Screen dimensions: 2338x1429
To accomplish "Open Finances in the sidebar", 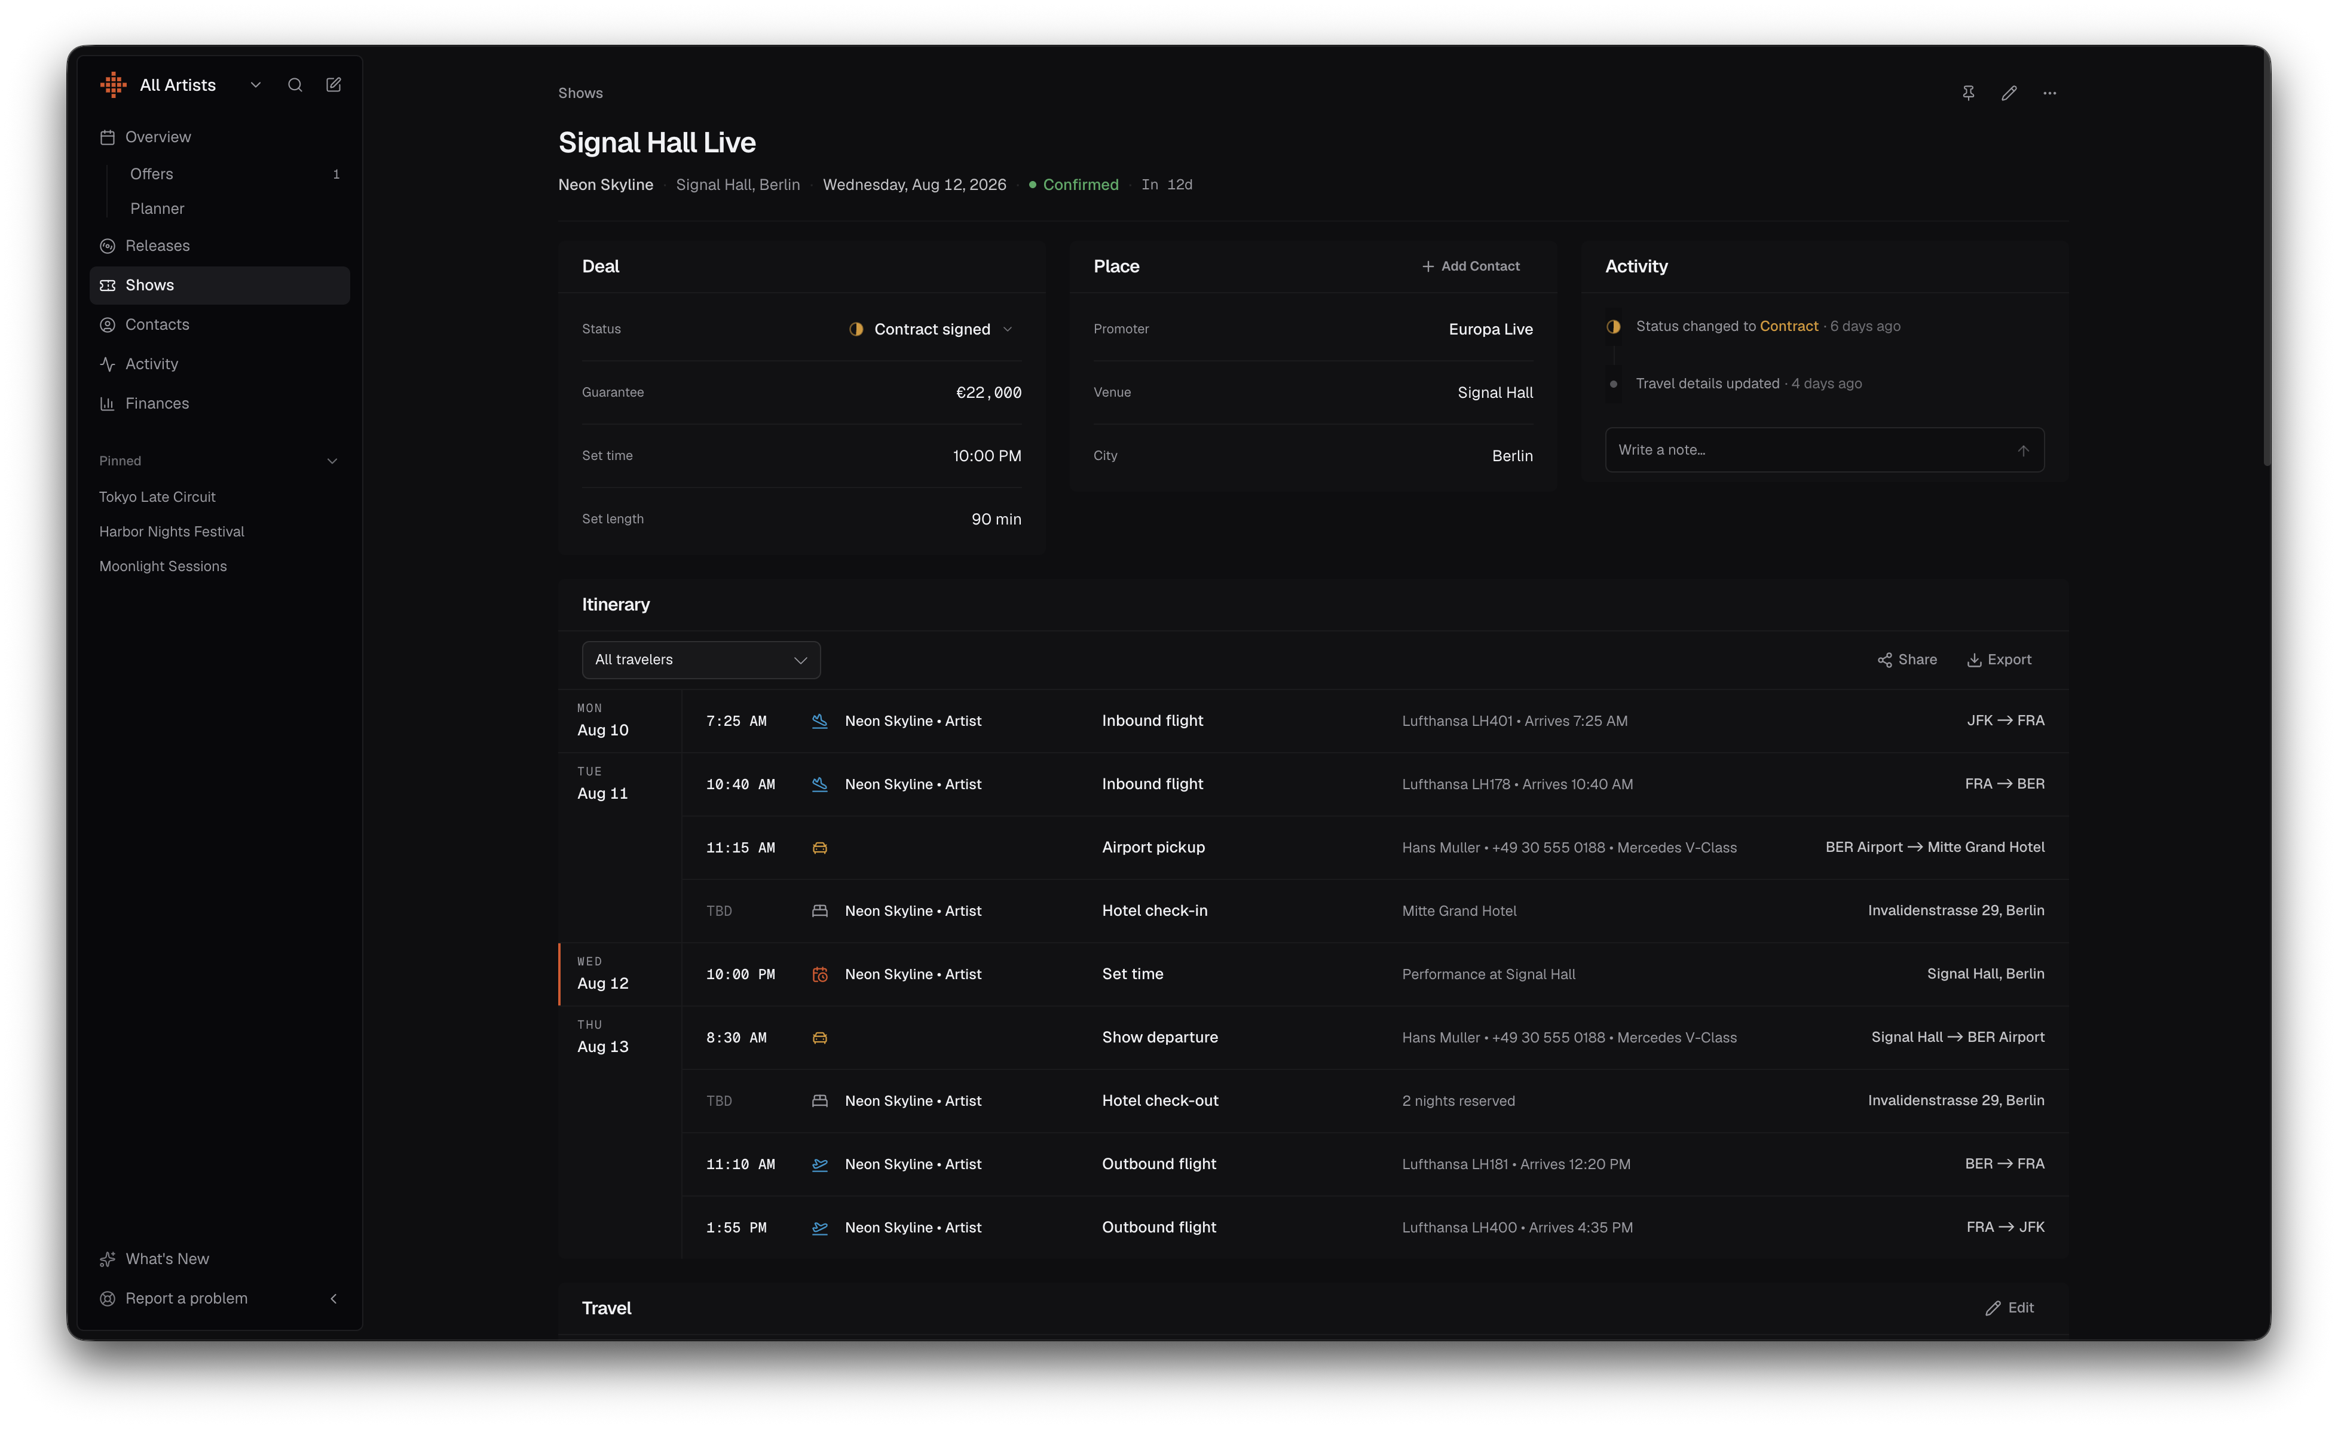I will coord(219,404).
